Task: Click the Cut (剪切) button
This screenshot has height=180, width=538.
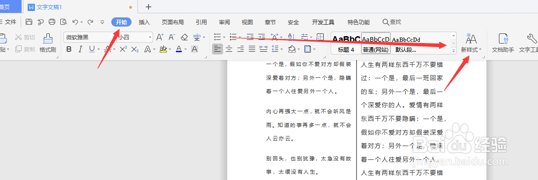Action: (x=25, y=37)
